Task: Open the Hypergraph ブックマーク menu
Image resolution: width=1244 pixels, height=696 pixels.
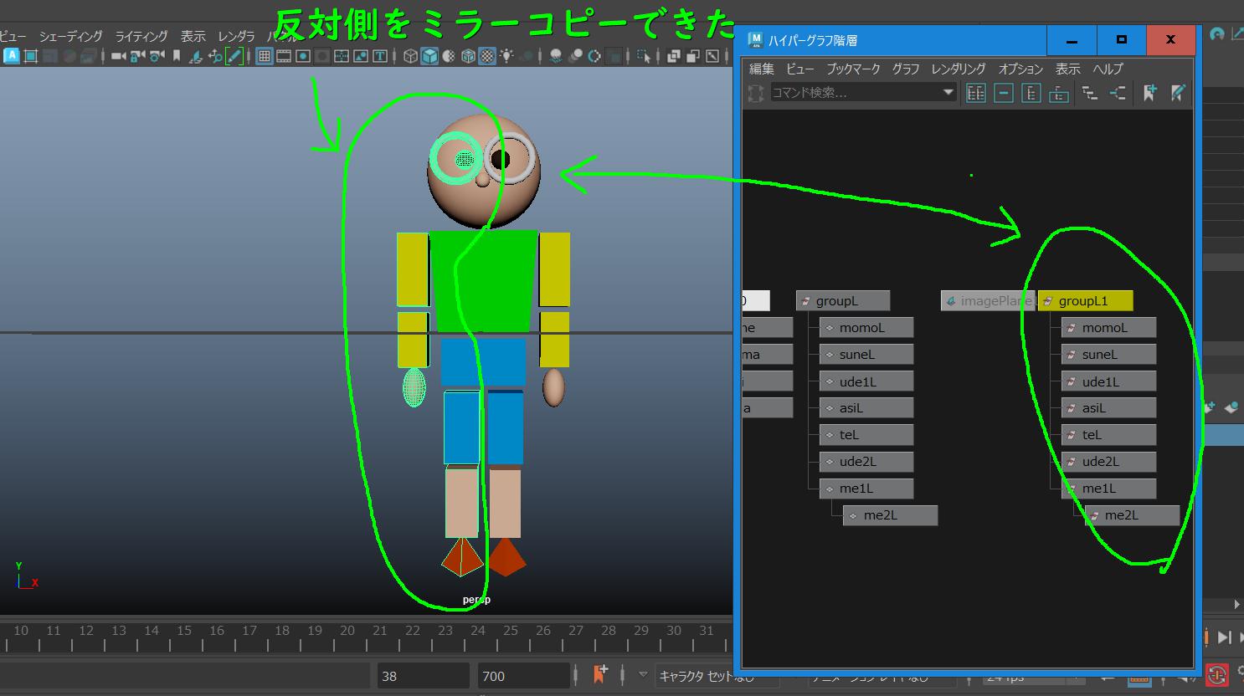Action: tap(853, 69)
